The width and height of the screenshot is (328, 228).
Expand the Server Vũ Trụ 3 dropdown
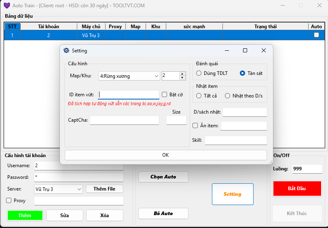coord(79,189)
